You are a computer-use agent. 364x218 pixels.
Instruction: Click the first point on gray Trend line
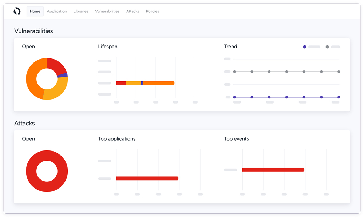click(234, 72)
